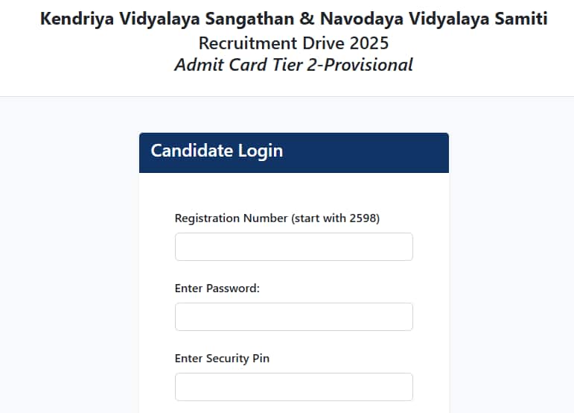This screenshot has width=574, height=413.
Task: Click the word "Candidate" in the login header
Action: 192,151
